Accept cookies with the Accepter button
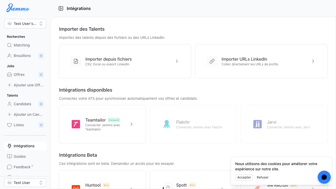 pos(244,177)
